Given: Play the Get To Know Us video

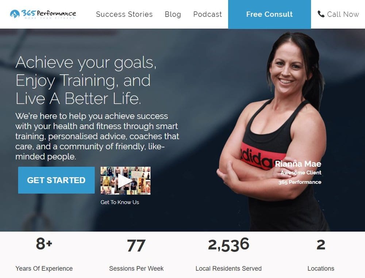Looking at the screenshot, I should click(126, 180).
